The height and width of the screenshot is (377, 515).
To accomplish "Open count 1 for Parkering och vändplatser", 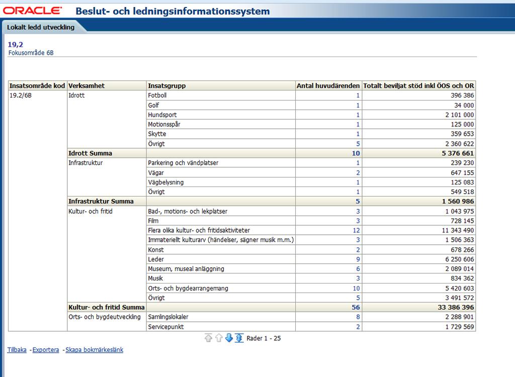I will pos(358,162).
